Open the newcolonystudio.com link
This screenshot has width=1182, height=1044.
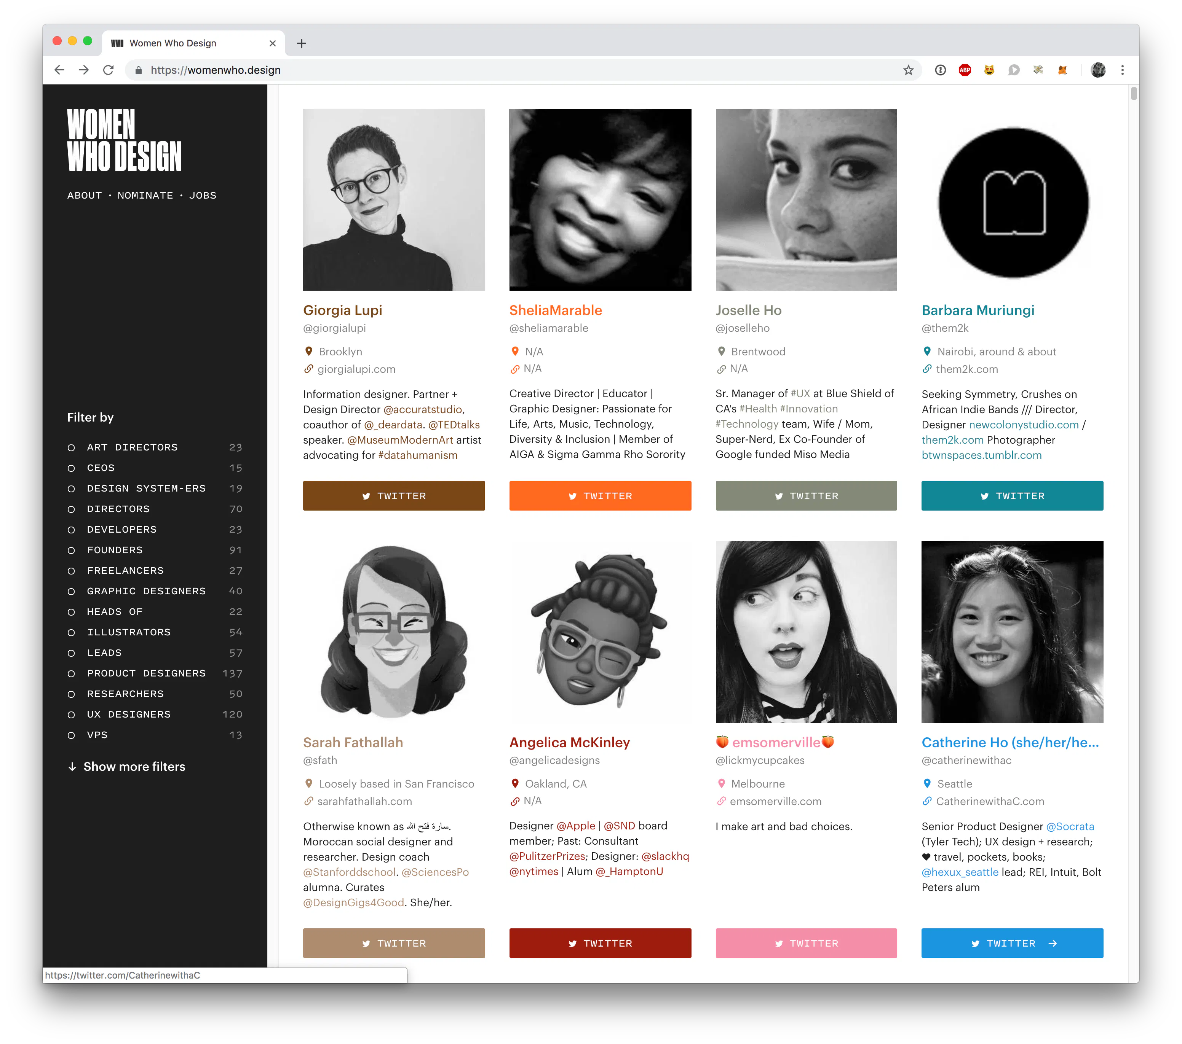[1024, 425]
